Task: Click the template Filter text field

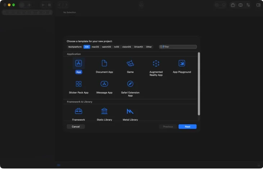Action: click(178, 47)
